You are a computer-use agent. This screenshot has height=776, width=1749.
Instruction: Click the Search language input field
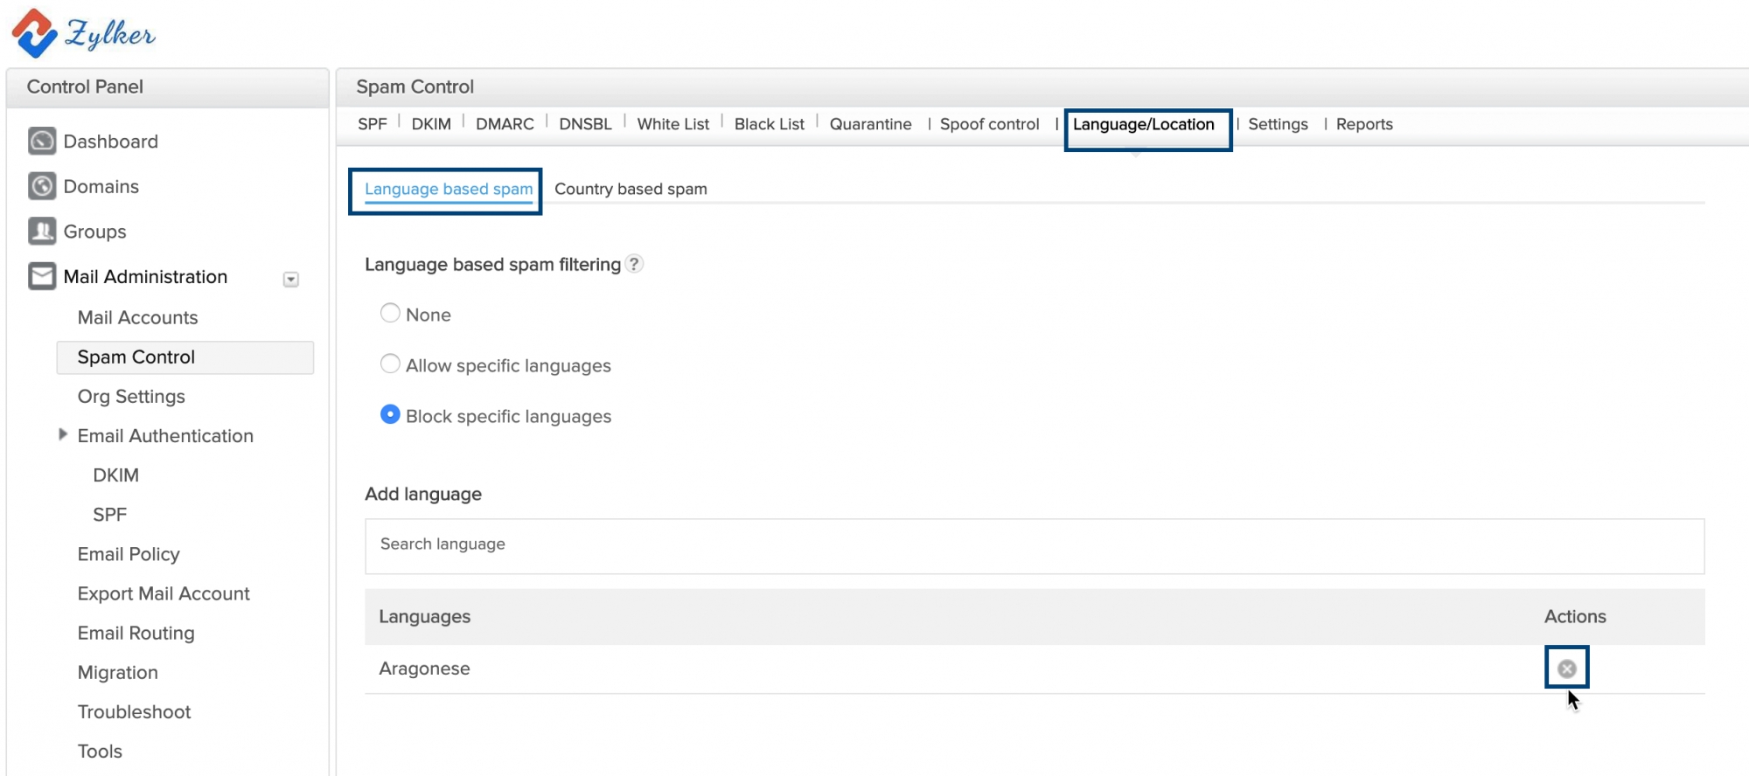(1034, 545)
